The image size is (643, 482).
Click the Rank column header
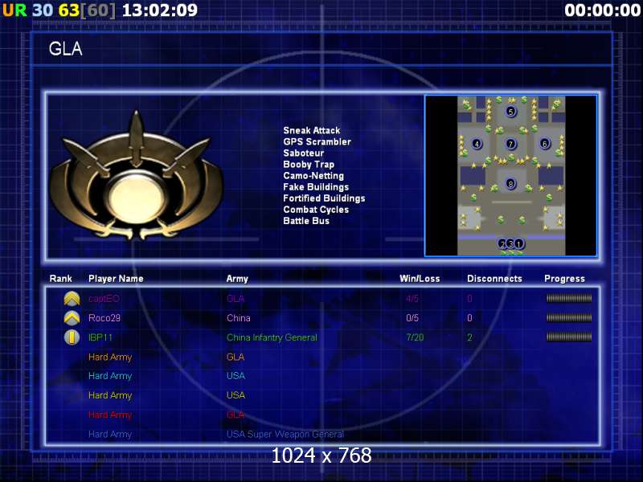(61, 279)
